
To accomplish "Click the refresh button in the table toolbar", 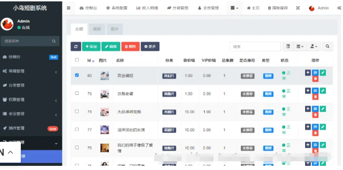I will coord(76,47).
